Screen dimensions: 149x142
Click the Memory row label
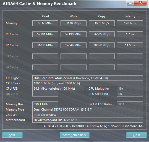tap(12, 23)
